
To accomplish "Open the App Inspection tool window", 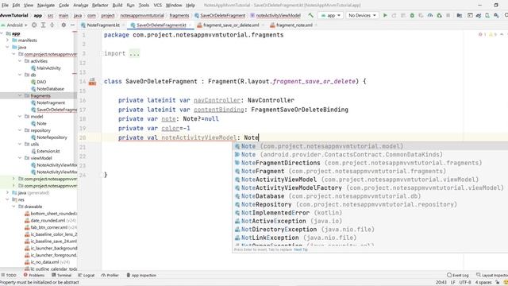I will (141, 275).
